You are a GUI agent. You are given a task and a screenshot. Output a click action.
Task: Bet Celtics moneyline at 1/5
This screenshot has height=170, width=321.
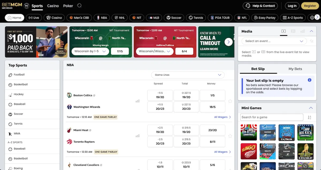(212, 95)
